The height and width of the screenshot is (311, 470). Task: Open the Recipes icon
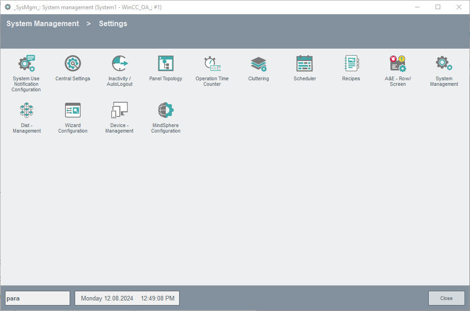(351, 64)
